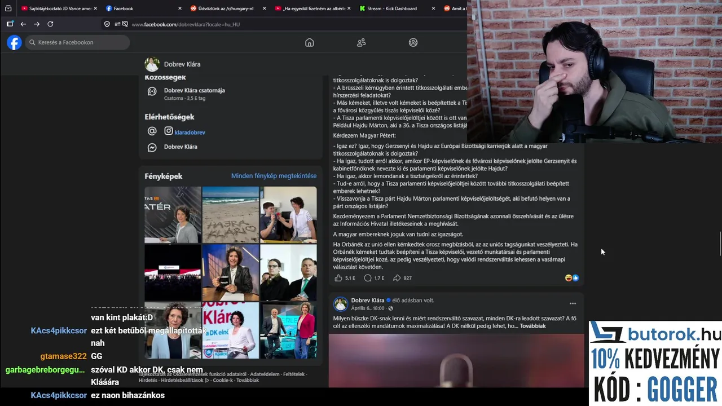Open the ATÉR studio photo thumbnail

point(173,215)
